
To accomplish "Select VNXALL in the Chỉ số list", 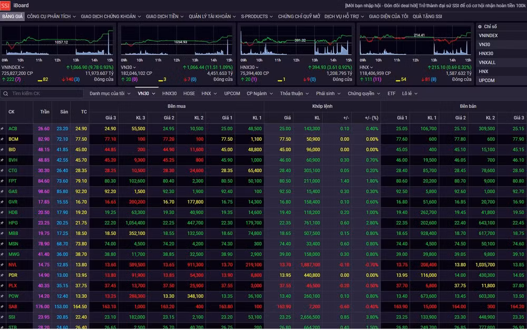I will pyautogui.click(x=487, y=63).
